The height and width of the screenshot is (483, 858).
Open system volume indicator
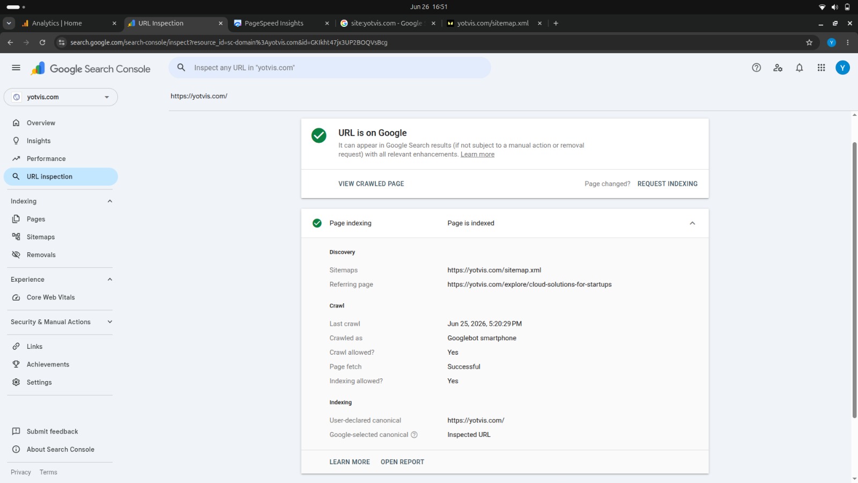click(834, 7)
